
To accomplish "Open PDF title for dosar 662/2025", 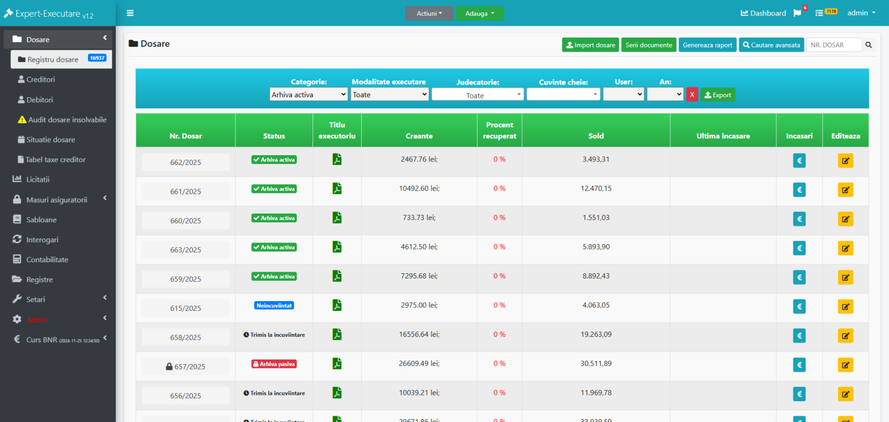I will tap(337, 159).
